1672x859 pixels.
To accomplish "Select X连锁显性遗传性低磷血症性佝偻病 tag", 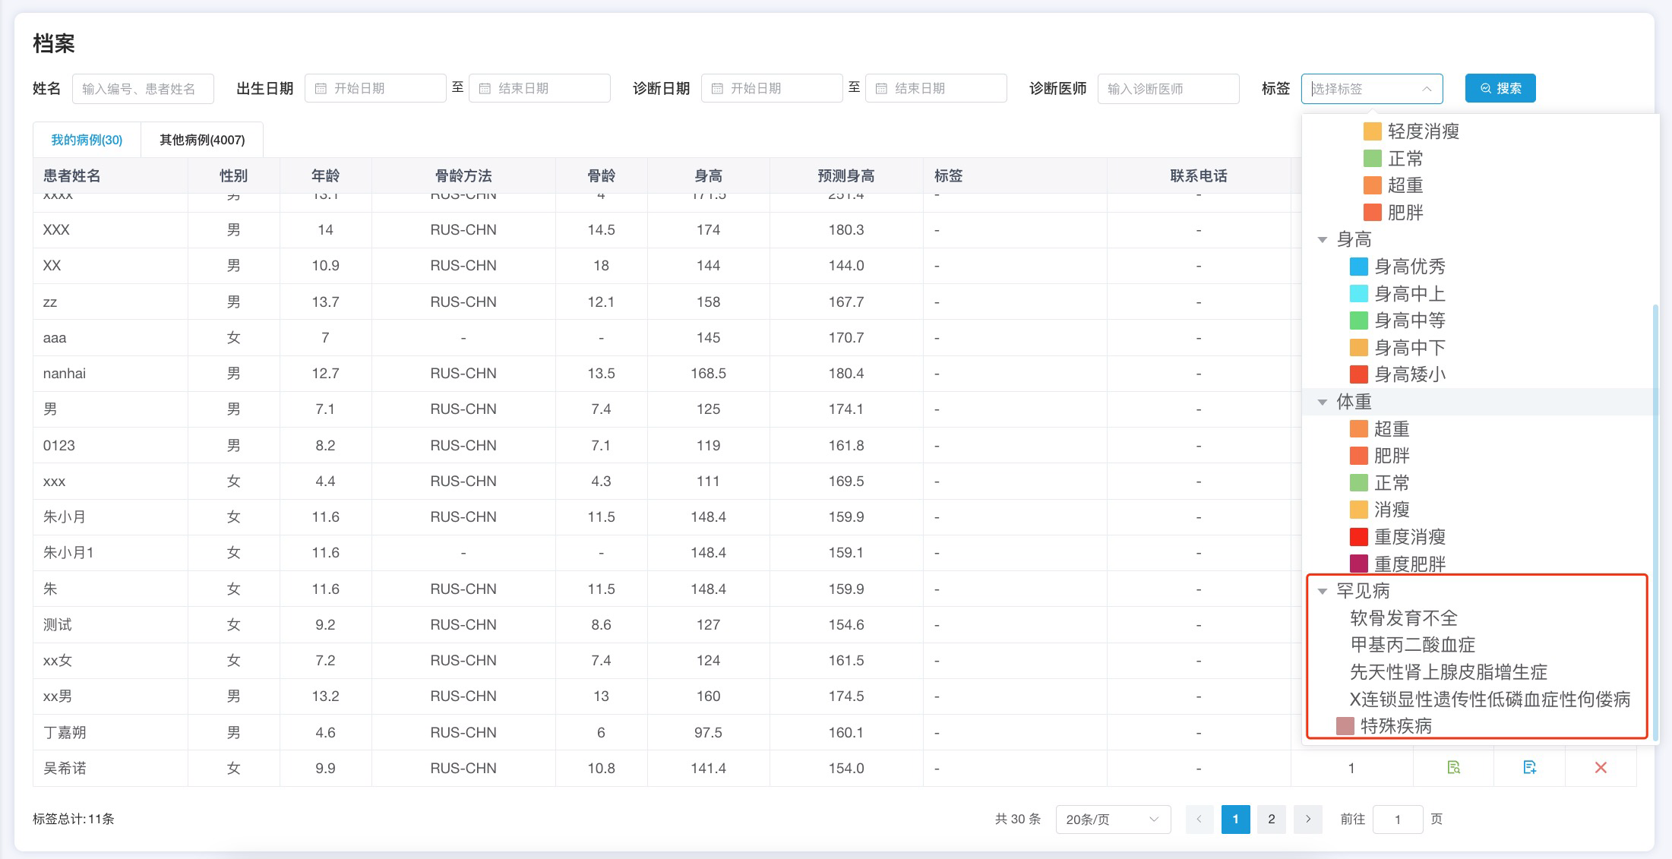I will (x=1490, y=700).
